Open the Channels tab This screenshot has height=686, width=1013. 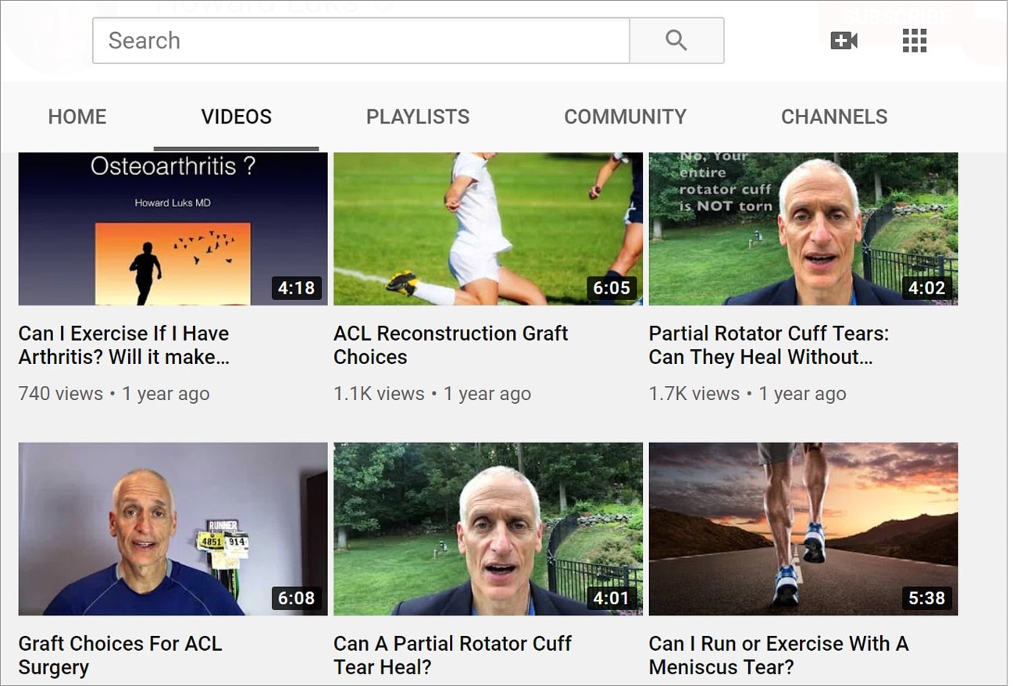(834, 117)
